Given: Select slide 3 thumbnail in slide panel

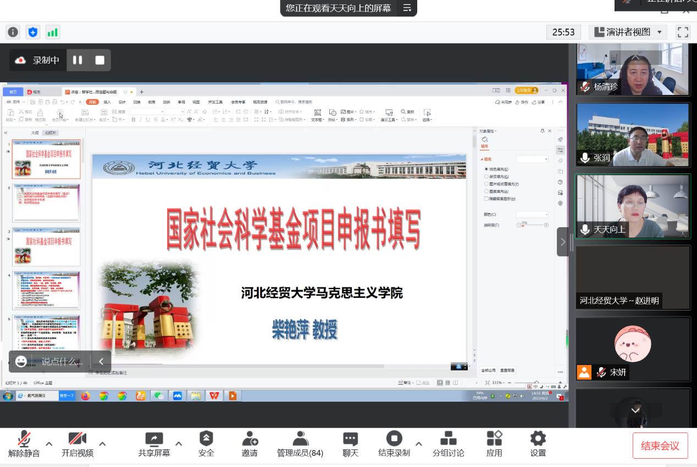Looking at the screenshot, I should pos(47,247).
